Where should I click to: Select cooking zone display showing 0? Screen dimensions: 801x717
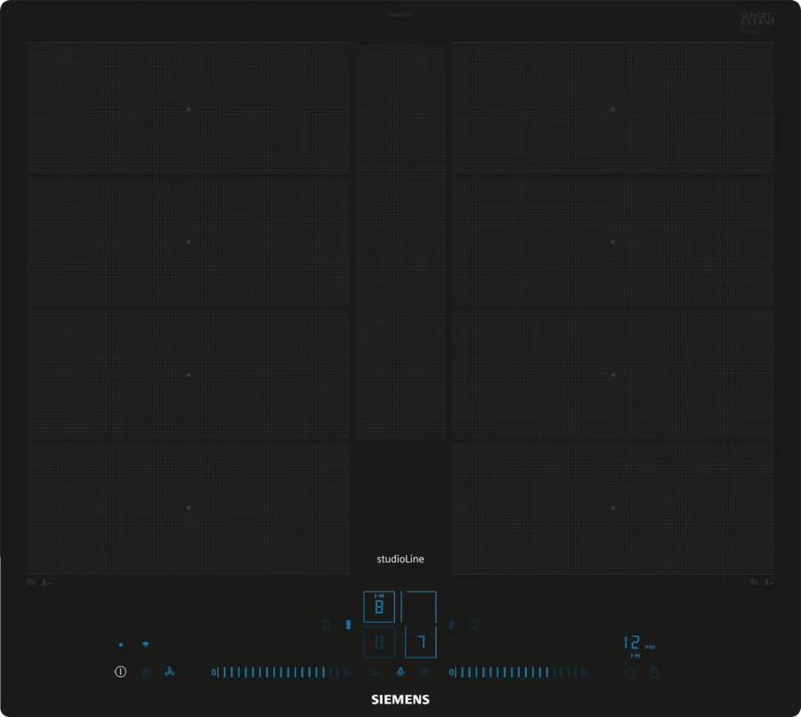pos(379,641)
